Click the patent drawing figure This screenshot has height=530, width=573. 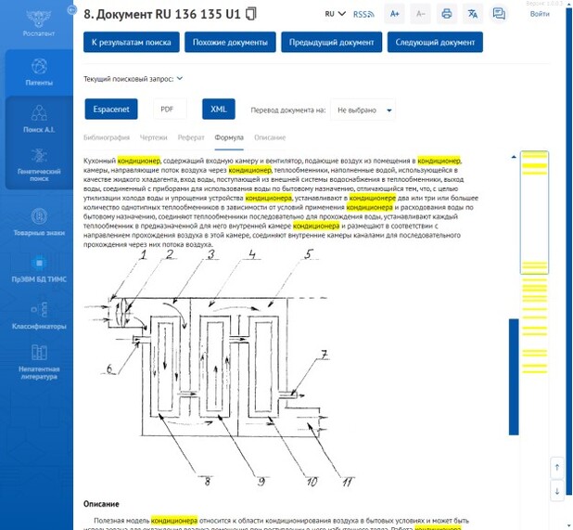click(219, 368)
